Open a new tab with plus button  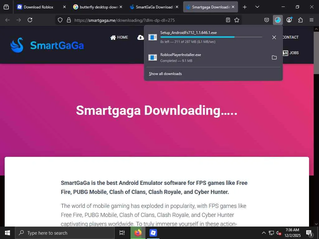245,7
